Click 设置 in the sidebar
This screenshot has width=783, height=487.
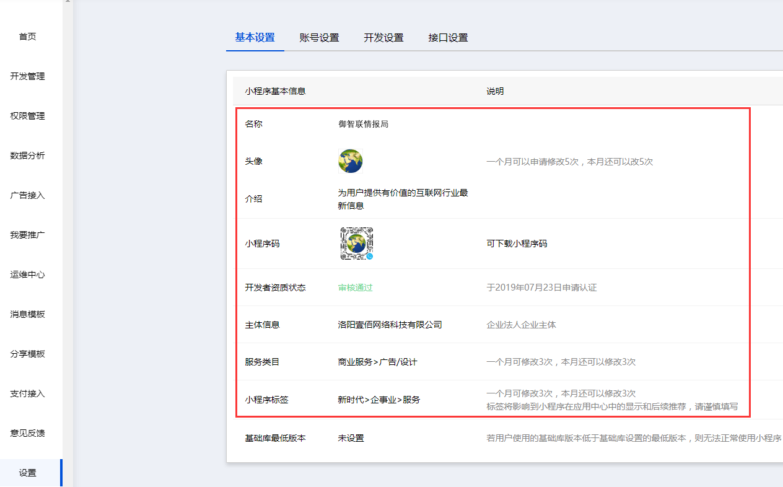pyautogui.click(x=27, y=473)
